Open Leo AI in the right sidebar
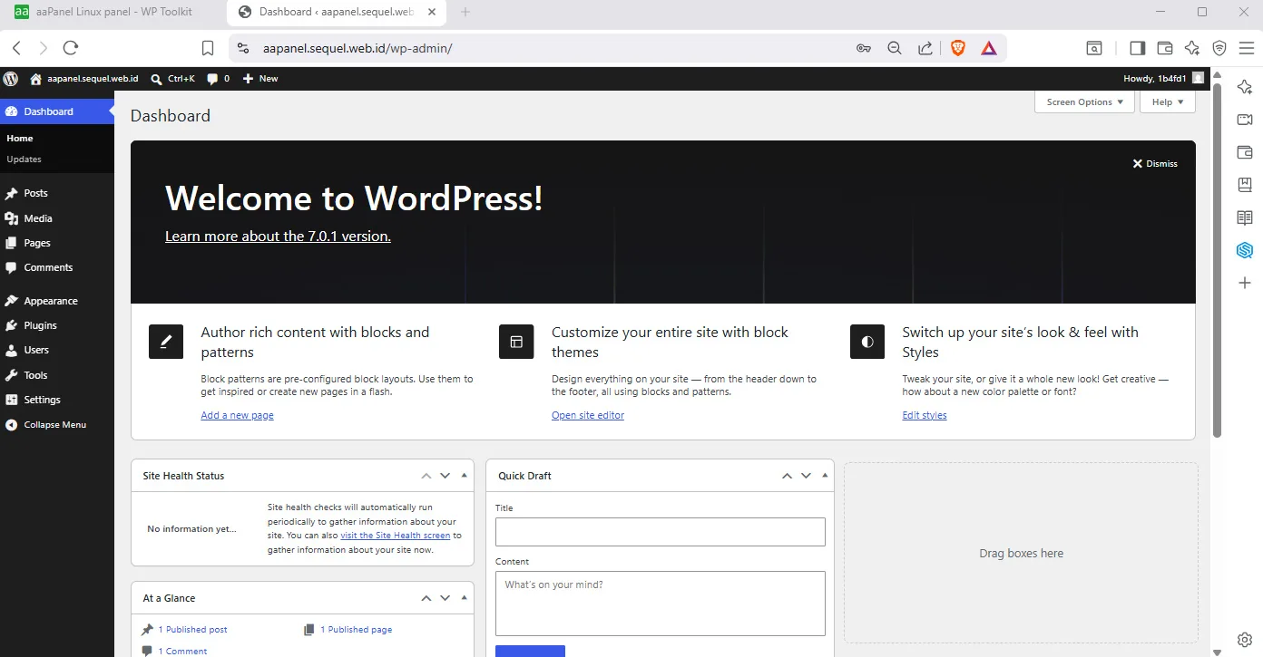1263x657 pixels. [x=1245, y=87]
